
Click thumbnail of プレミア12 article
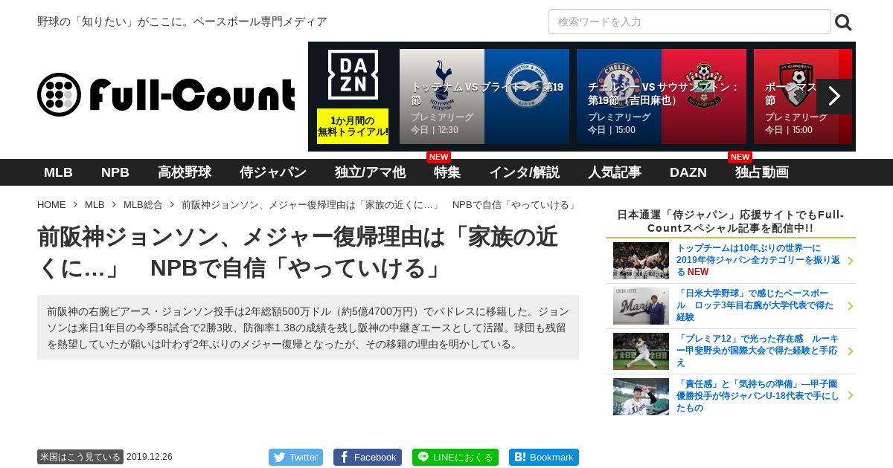pos(641,351)
